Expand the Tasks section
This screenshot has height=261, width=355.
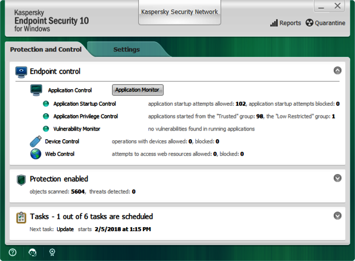[x=337, y=216]
